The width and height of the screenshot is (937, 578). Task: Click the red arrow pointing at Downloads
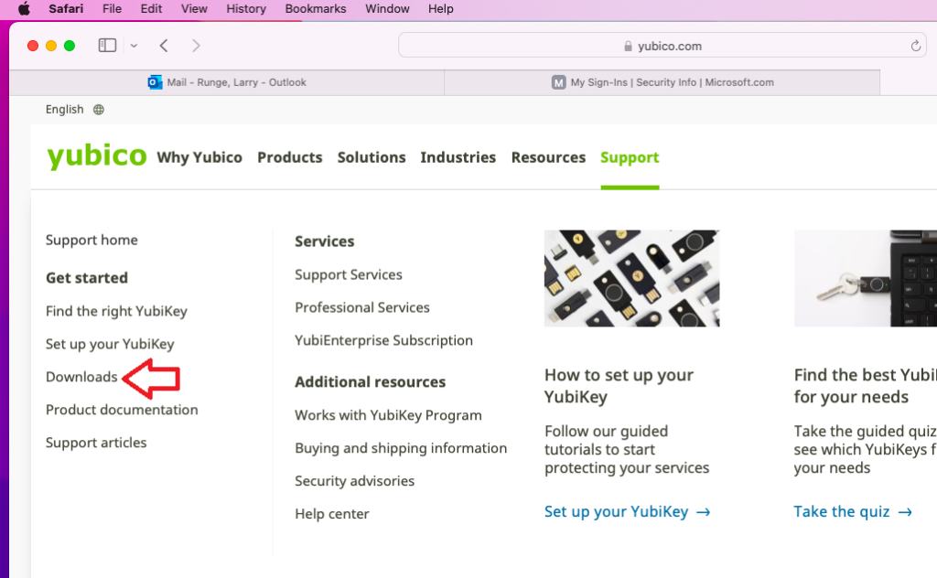tap(152, 377)
